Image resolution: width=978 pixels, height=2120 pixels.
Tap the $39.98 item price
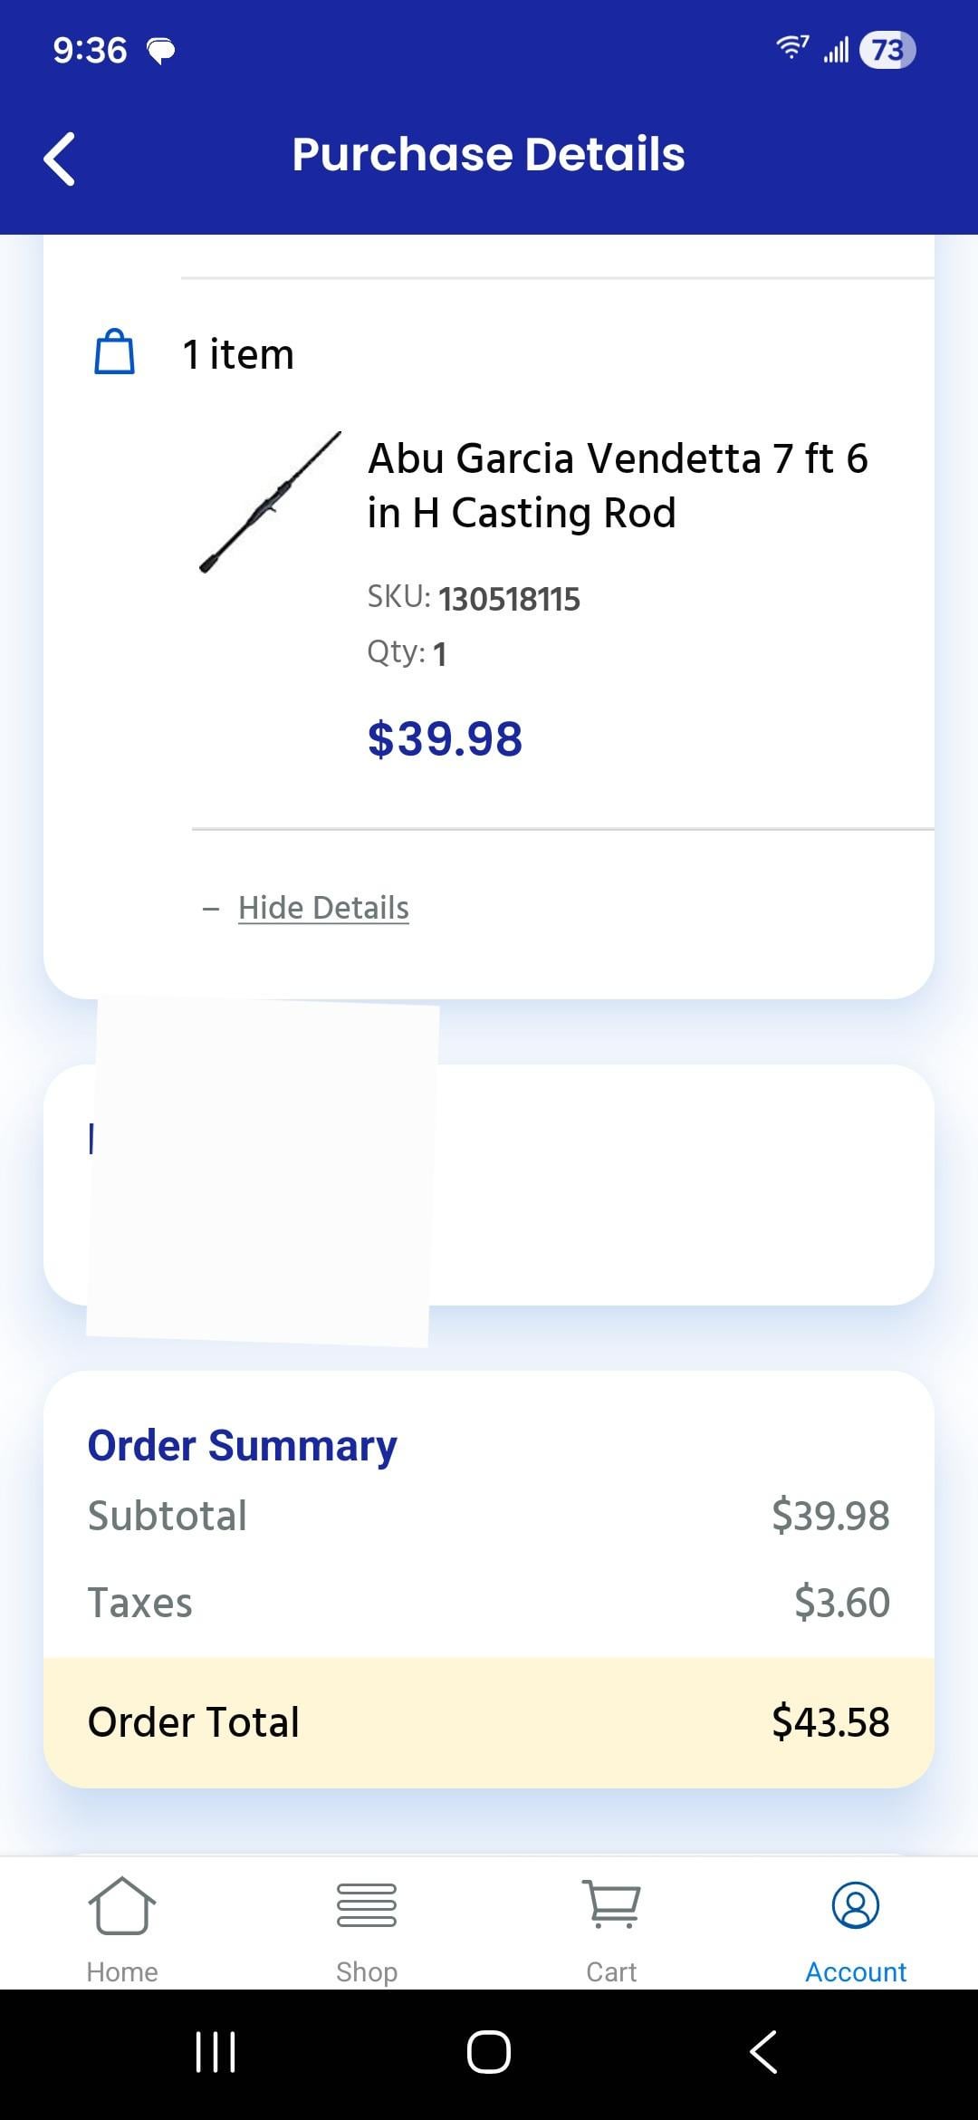[x=445, y=738]
